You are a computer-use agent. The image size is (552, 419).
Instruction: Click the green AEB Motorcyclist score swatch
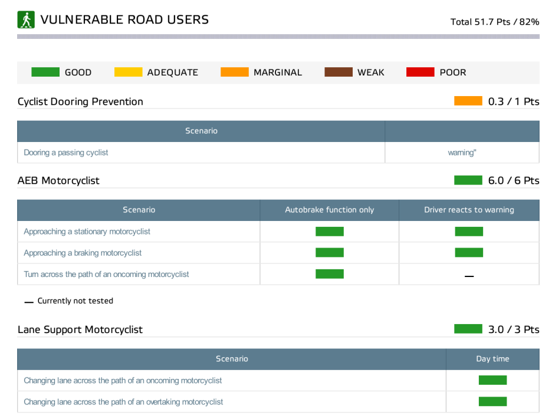468,180
